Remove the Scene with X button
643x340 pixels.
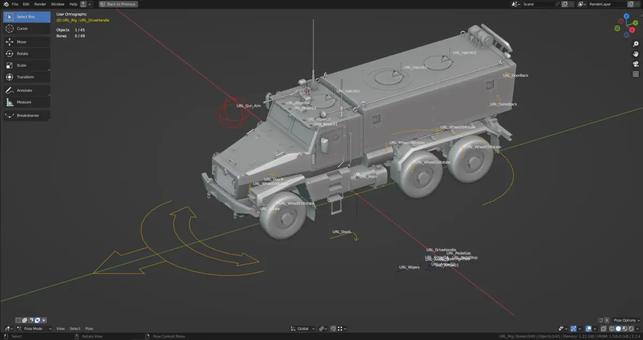pyautogui.click(x=572, y=4)
